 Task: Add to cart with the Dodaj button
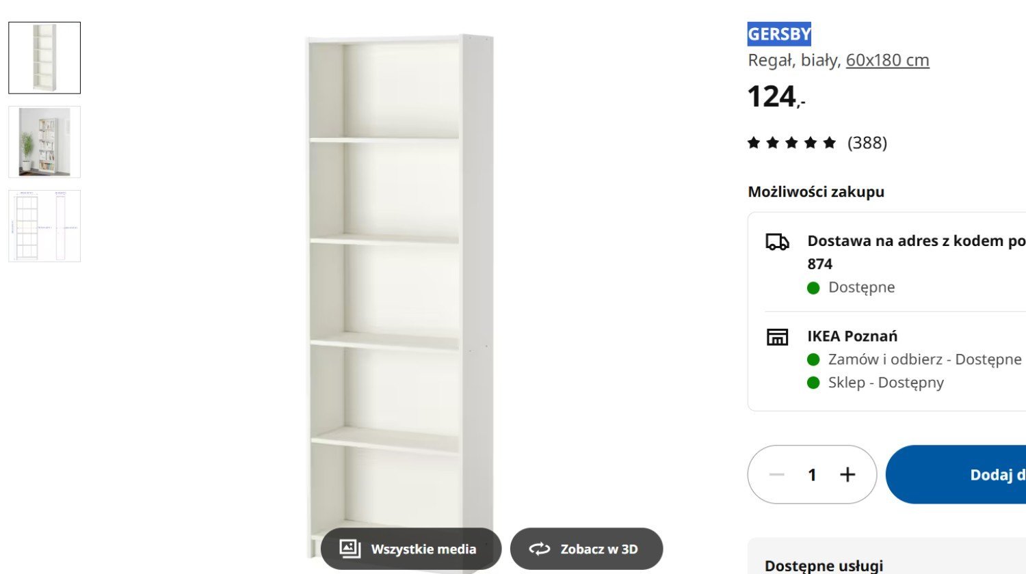(x=956, y=474)
